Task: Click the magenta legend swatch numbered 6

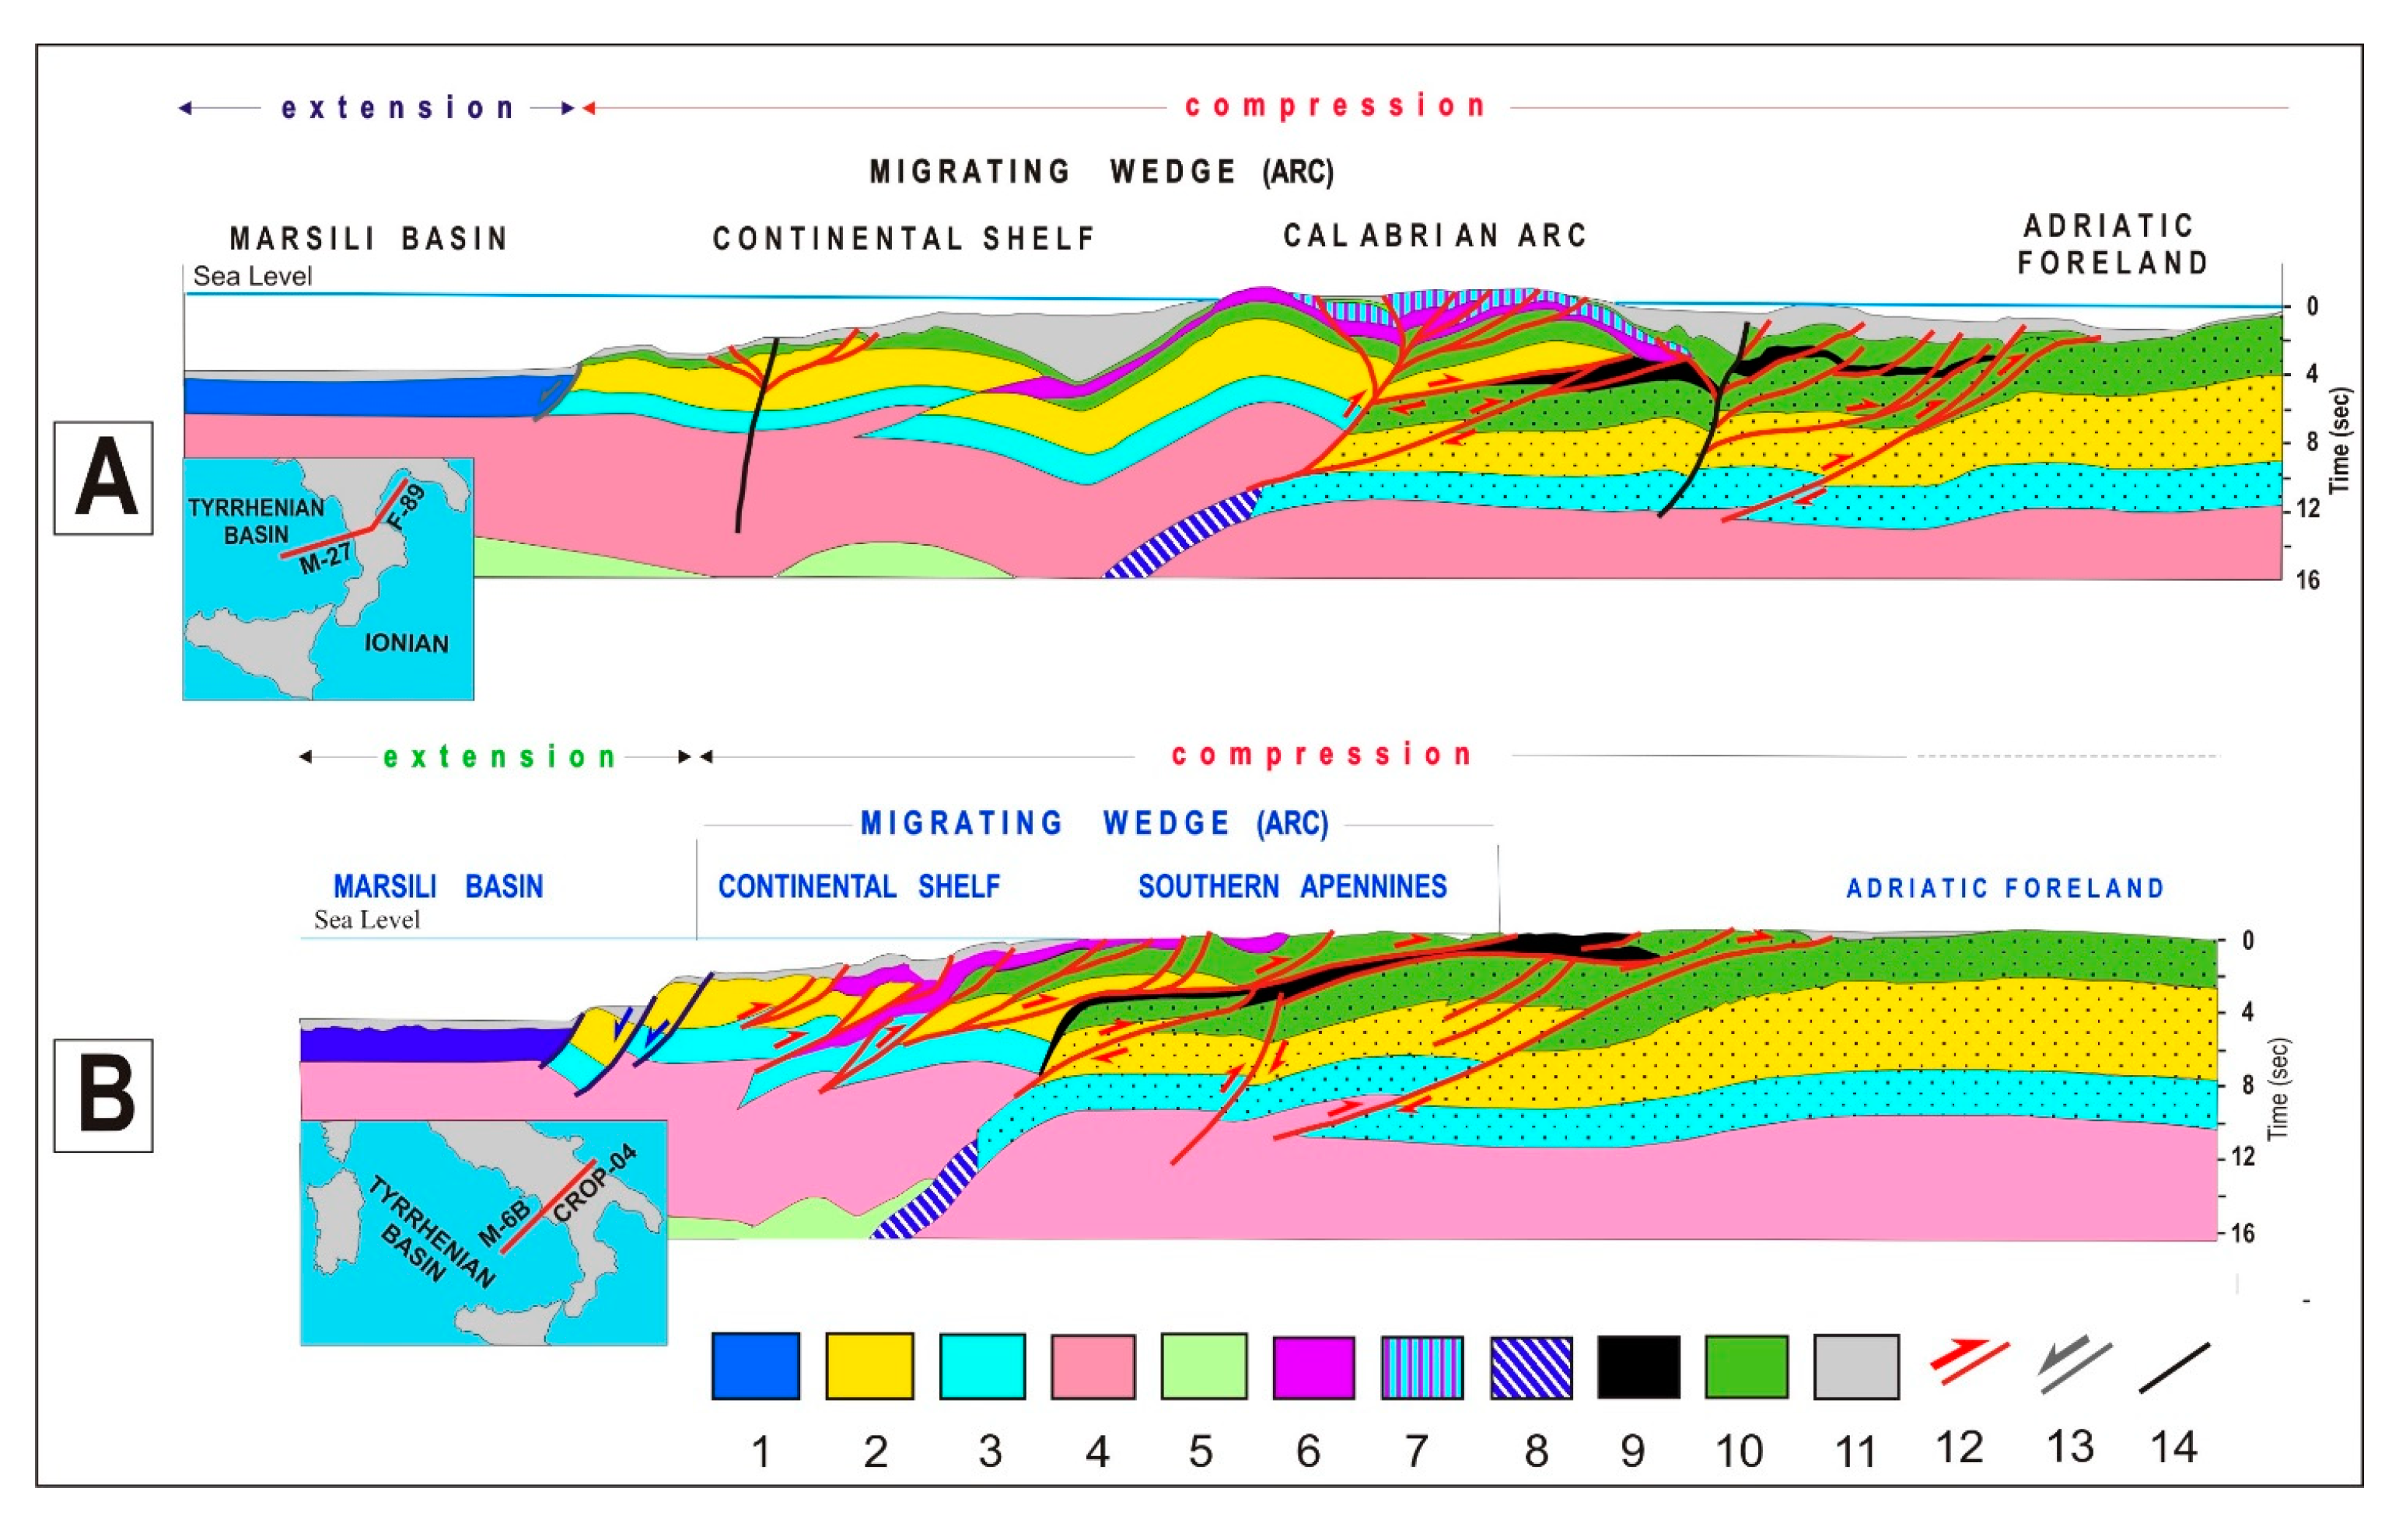Action: click(x=1313, y=1367)
